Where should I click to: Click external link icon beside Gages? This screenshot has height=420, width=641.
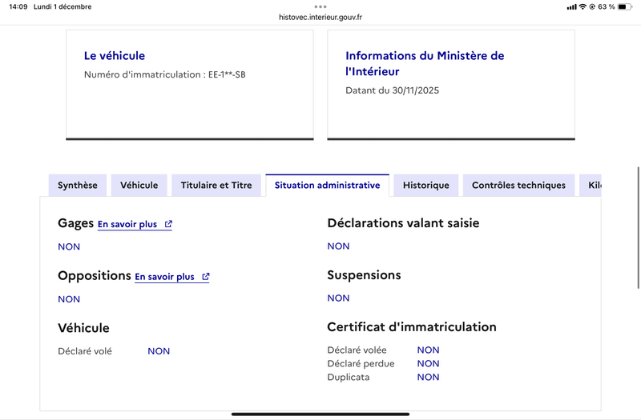point(168,225)
